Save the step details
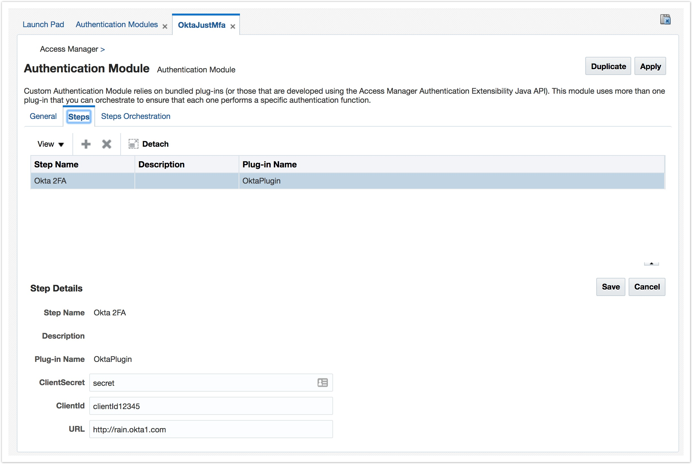Viewport: 692px width, 464px height. coord(611,287)
